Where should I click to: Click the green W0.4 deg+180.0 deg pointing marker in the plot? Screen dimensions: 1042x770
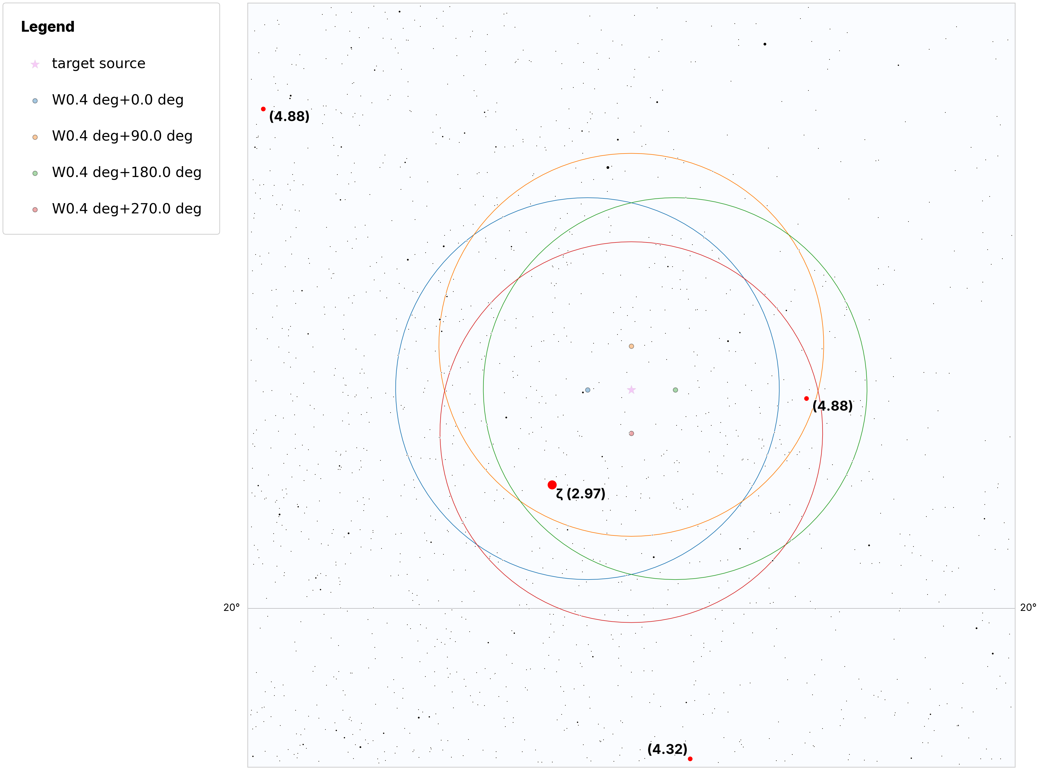[675, 390]
